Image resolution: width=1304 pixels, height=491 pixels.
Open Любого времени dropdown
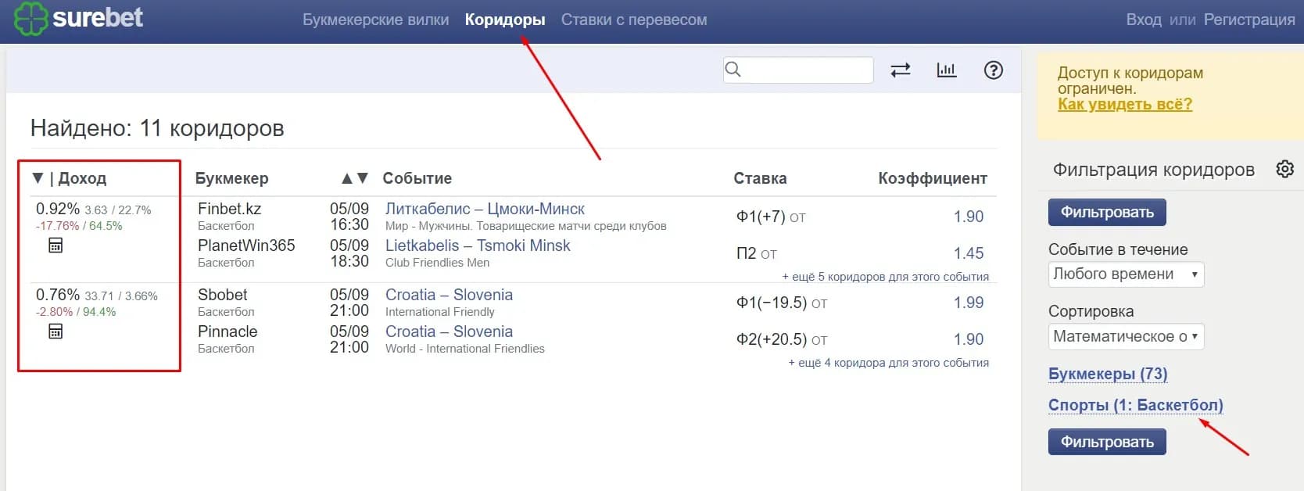(1126, 274)
